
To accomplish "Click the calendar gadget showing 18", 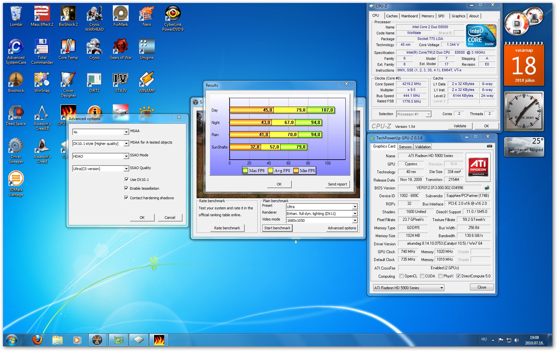I will [524, 64].
